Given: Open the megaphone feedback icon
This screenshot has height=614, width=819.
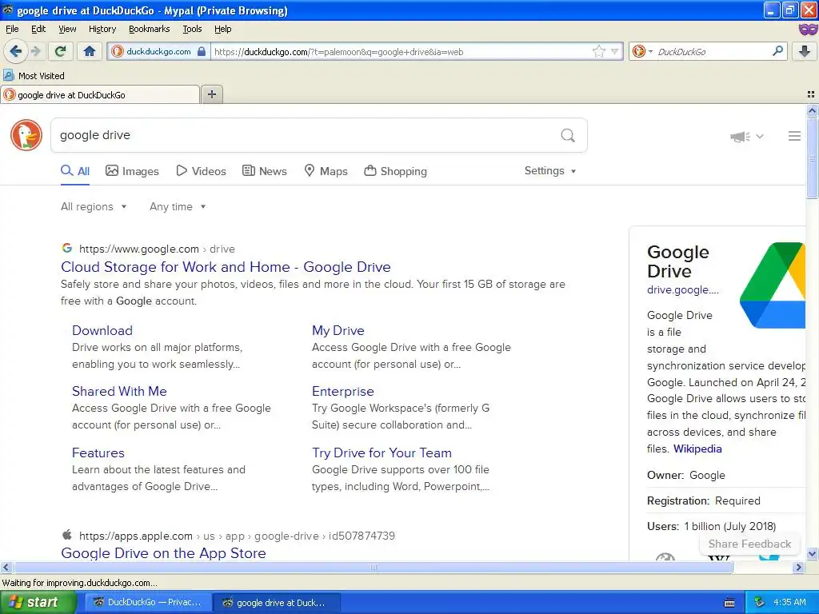Looking at the screenshot, I should [x=740, y=136].
